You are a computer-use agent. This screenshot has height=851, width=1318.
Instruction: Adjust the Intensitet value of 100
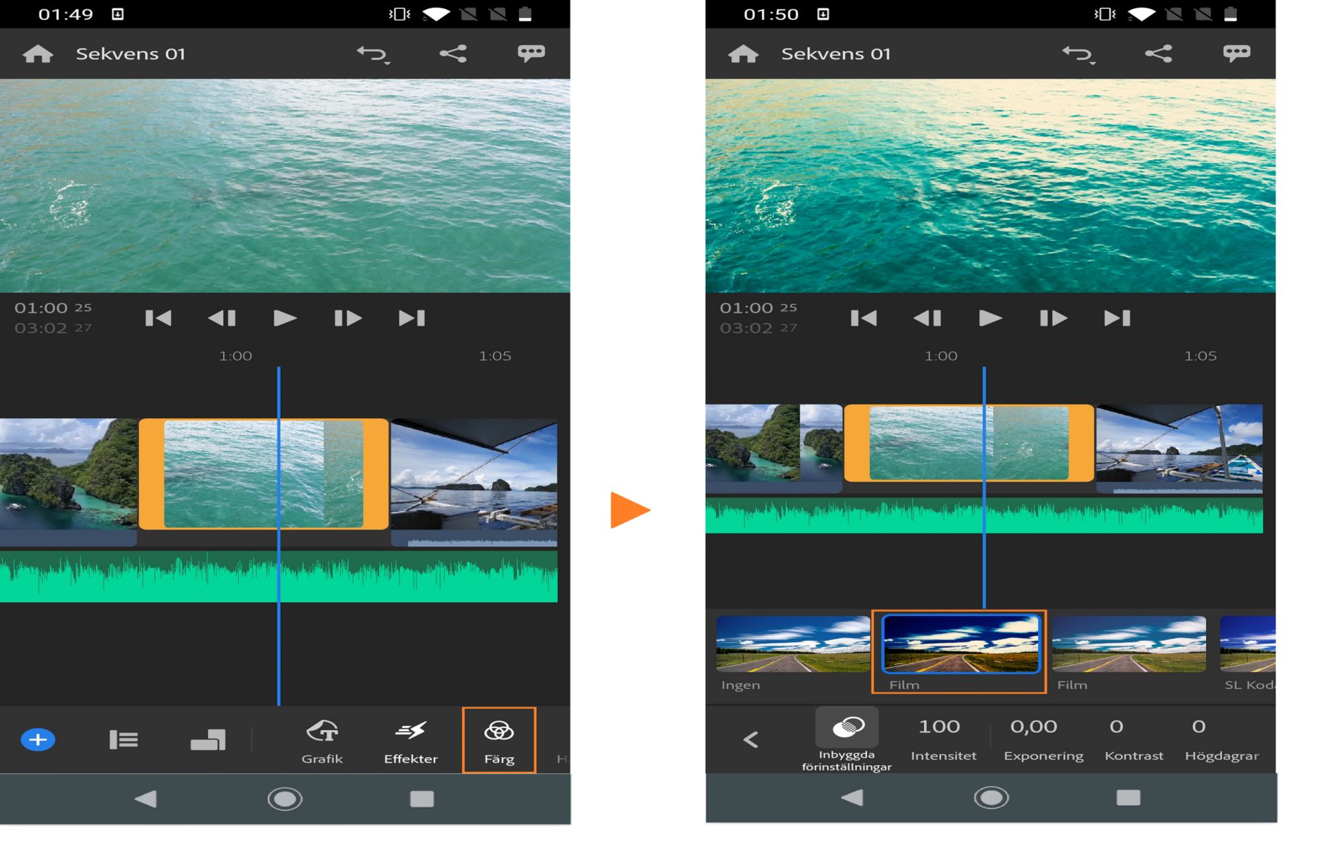(939, 727)
